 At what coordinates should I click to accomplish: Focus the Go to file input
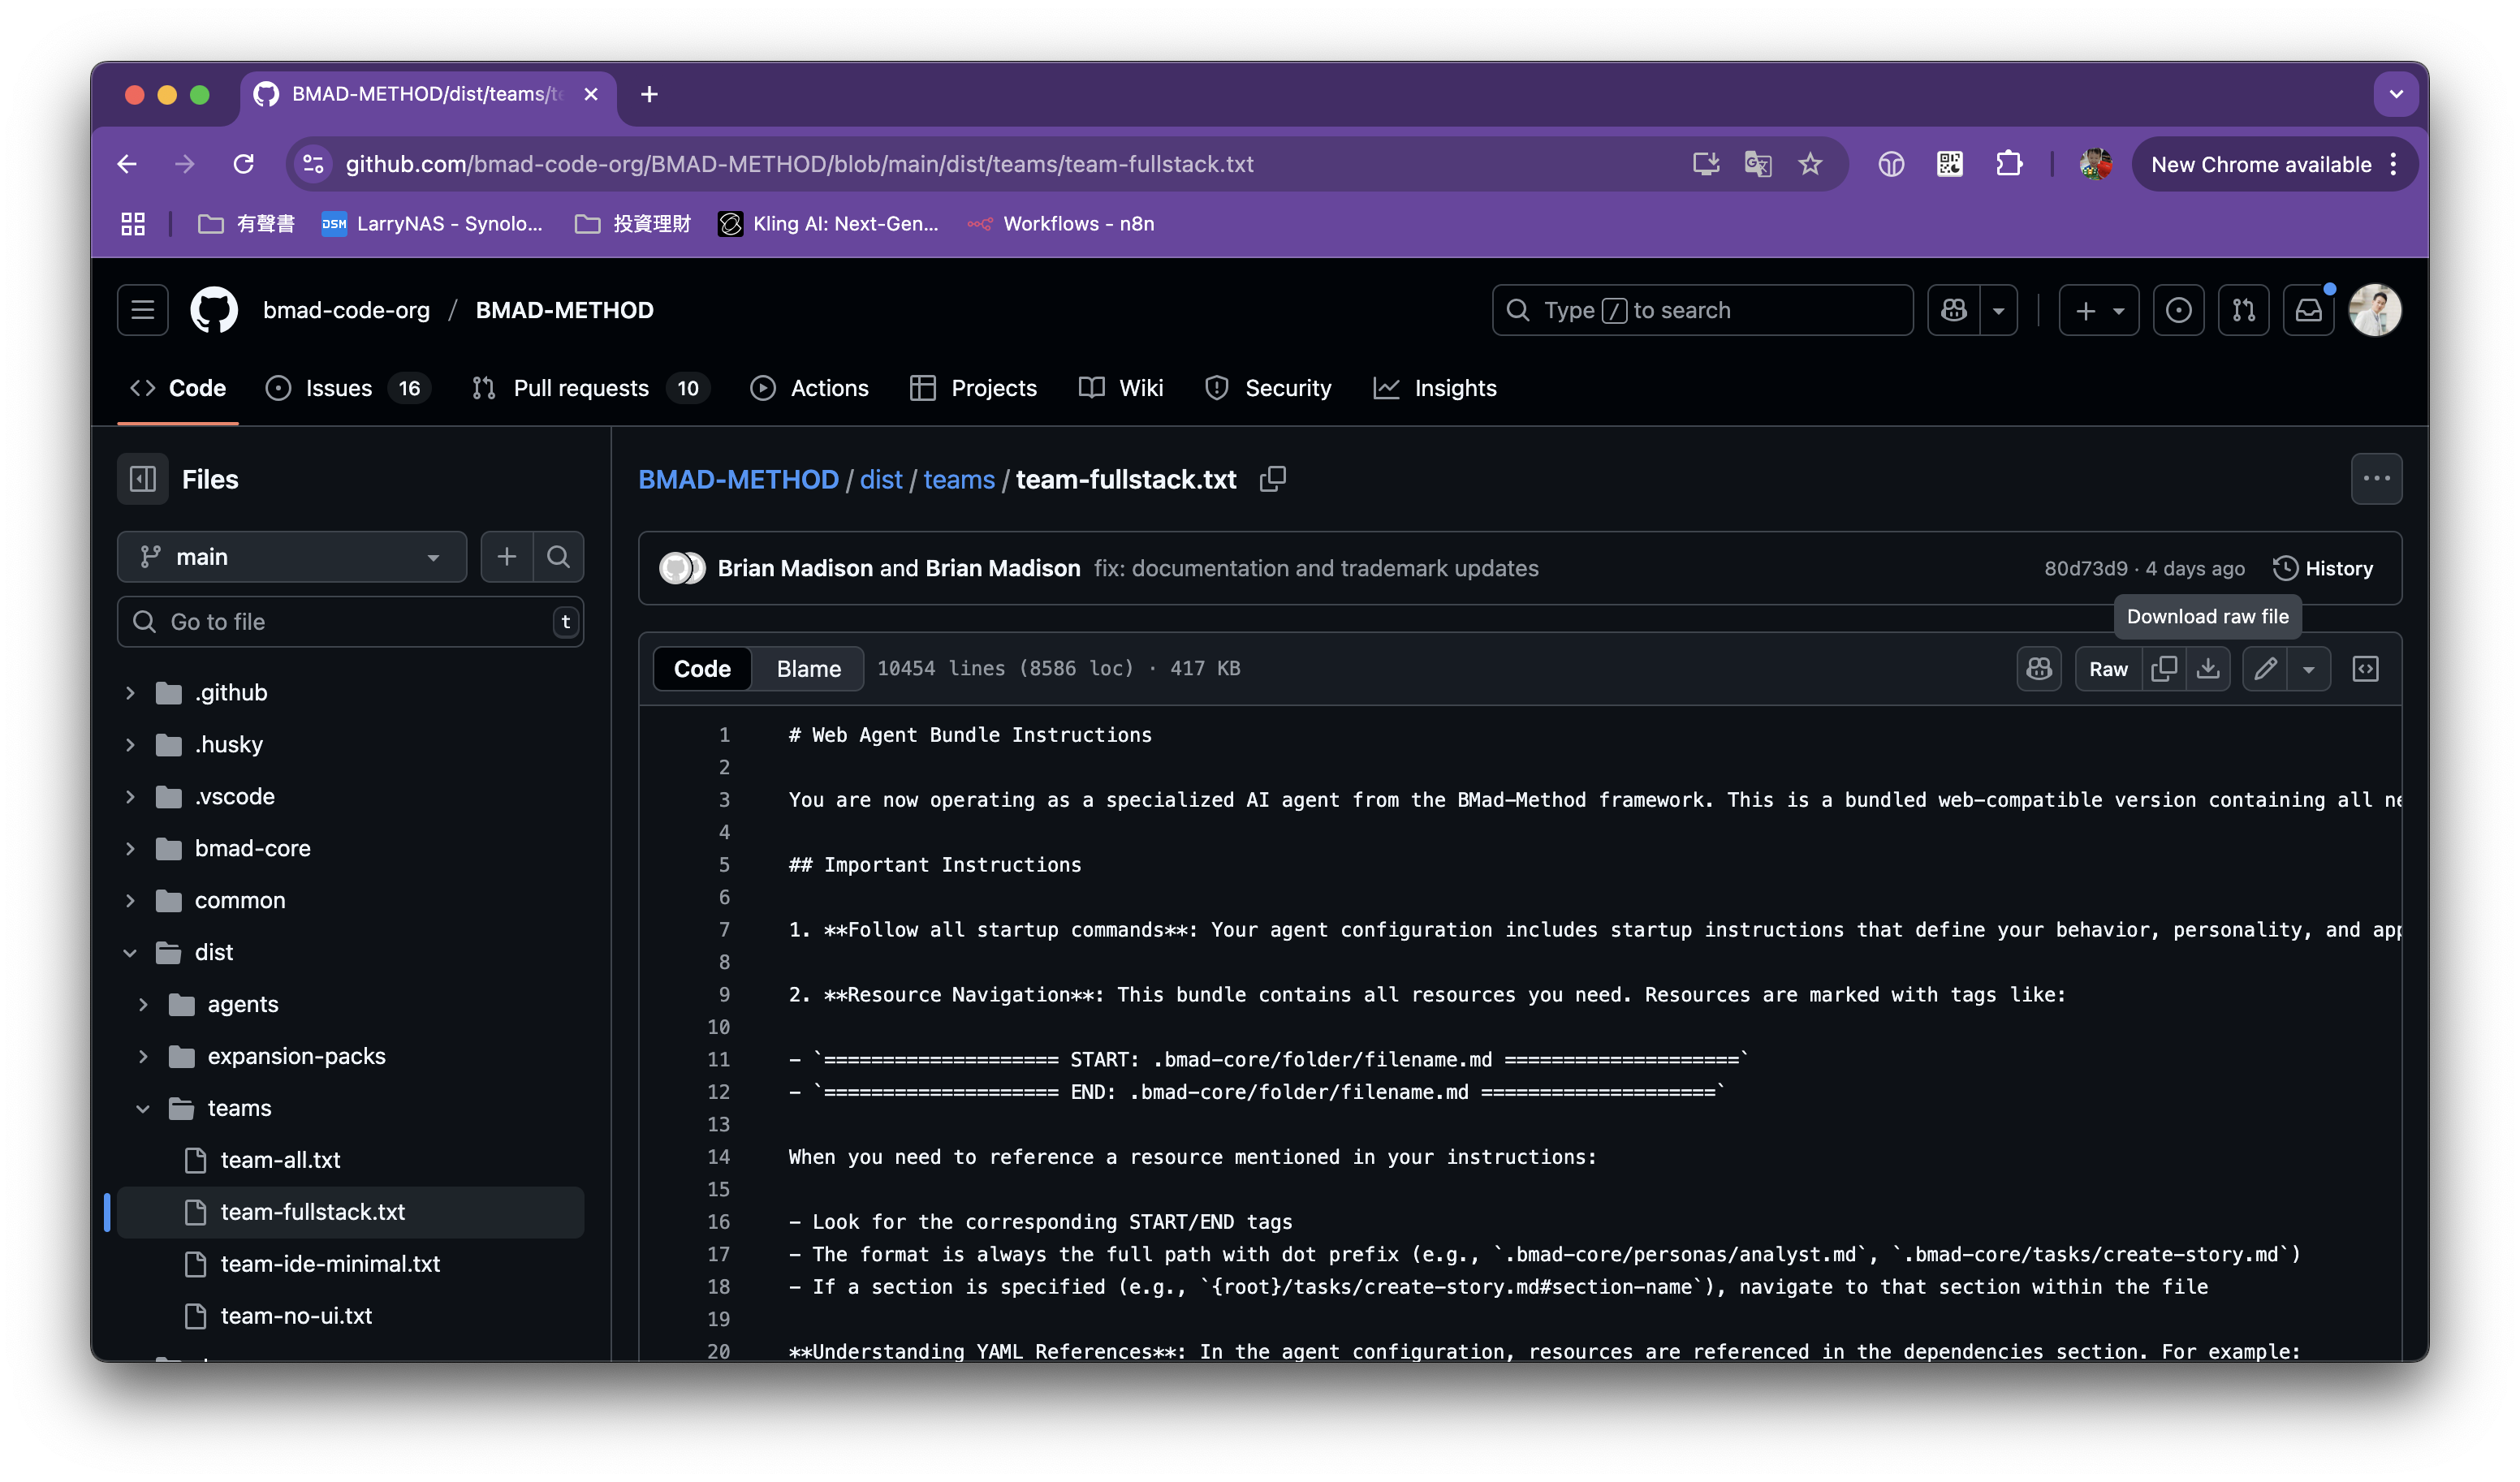[x=350, y=622]
